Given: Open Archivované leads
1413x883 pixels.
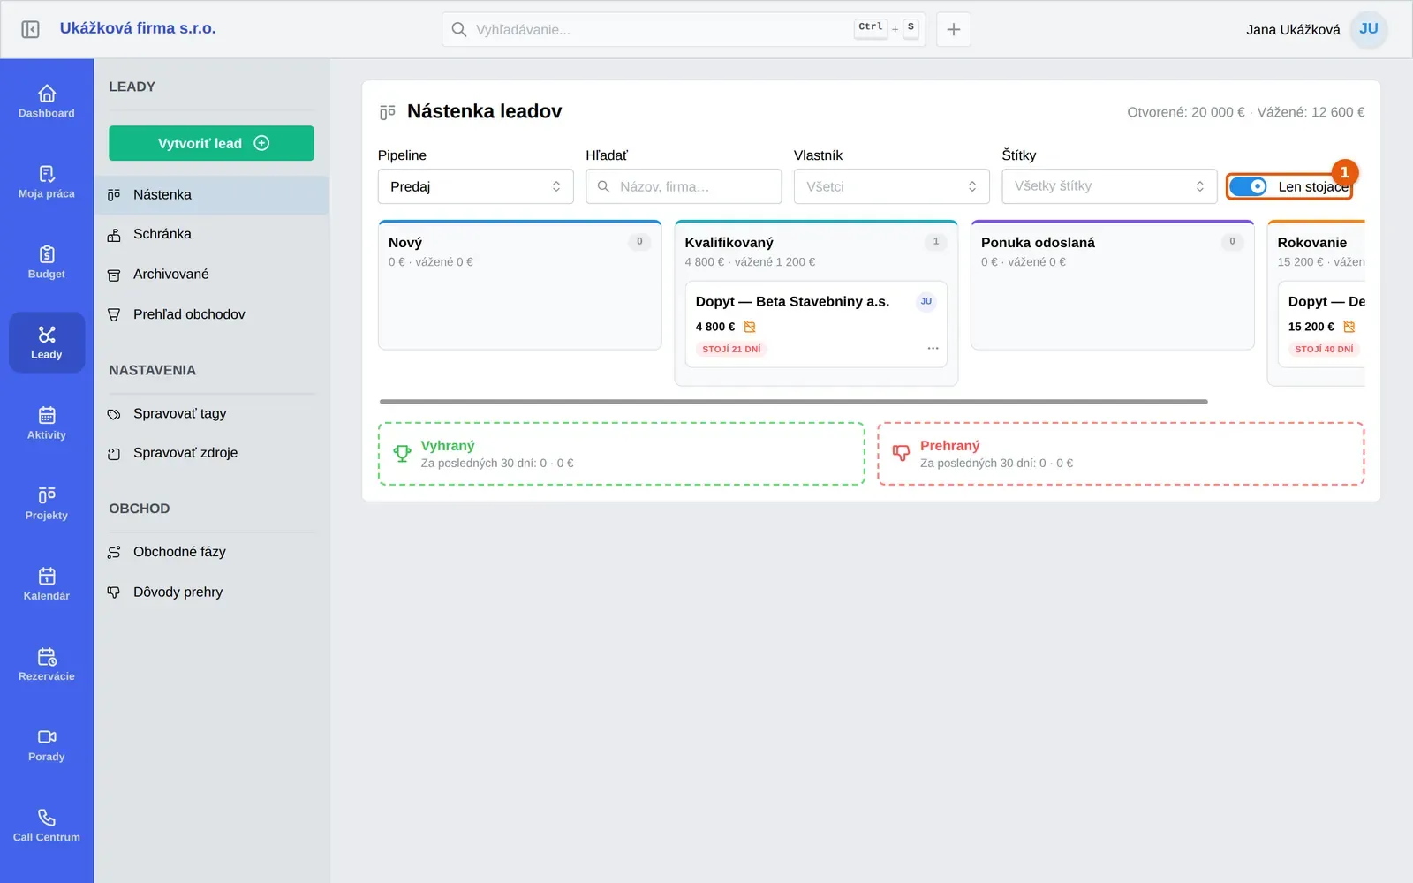Looking at the screenshot, I should [x=212, y=275].
